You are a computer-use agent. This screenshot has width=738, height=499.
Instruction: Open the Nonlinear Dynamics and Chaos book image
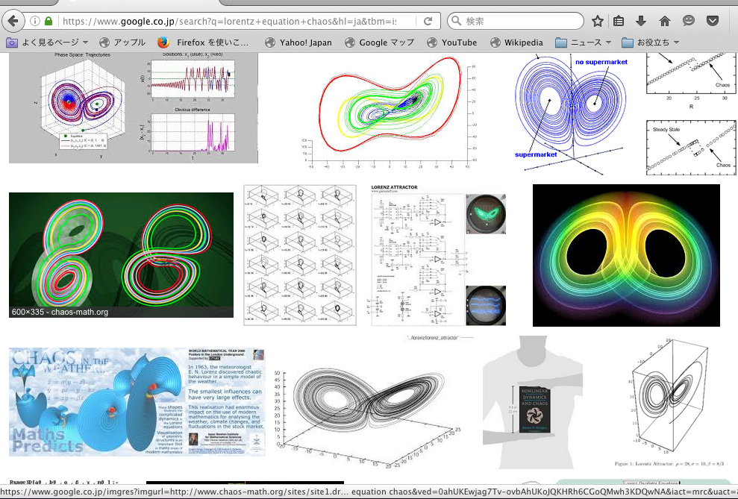point(533,402)
